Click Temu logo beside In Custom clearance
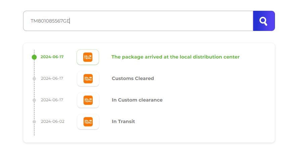 pos(88,100)
